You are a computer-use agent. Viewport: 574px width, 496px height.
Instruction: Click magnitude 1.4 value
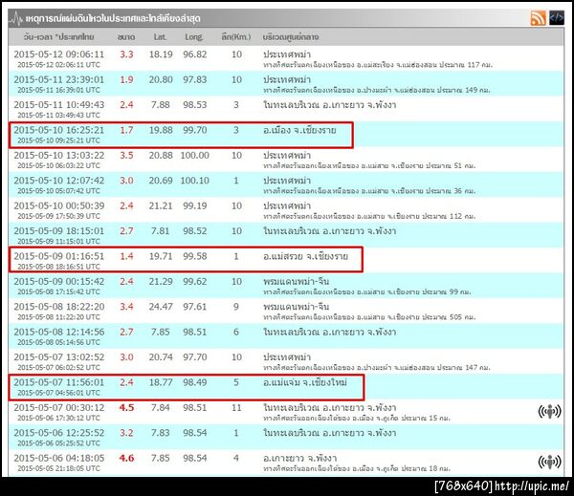coord(126,256)
